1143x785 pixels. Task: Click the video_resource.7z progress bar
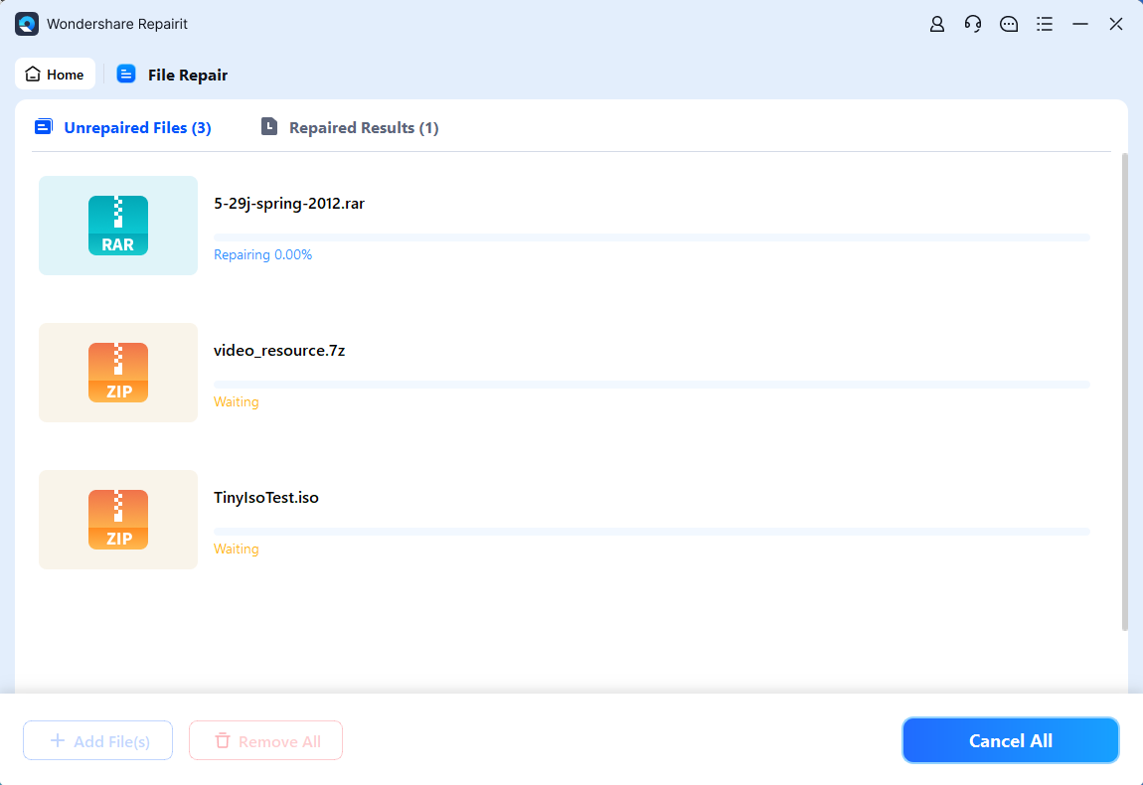pos(652,385)
